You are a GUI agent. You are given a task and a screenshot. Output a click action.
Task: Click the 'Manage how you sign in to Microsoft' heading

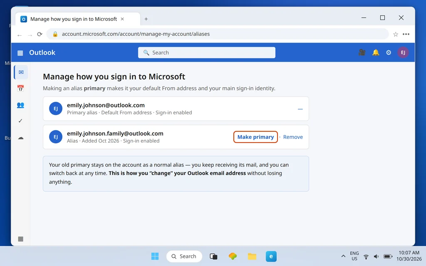coord(114,76)
